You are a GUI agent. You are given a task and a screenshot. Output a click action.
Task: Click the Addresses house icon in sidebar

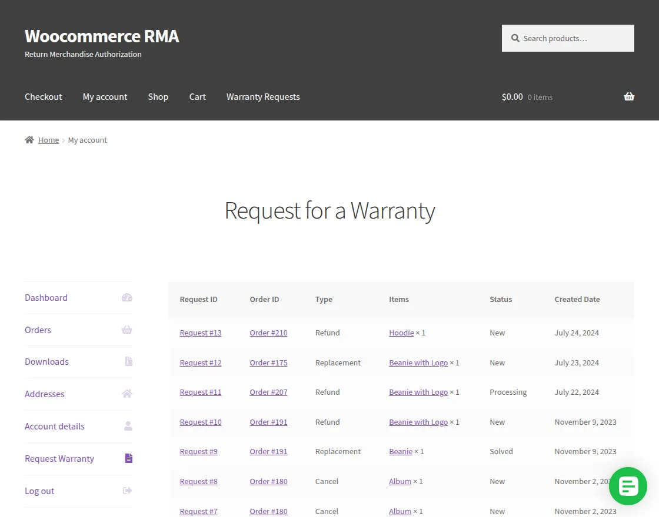coord(127,394)
